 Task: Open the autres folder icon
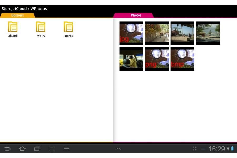(68, 27)
